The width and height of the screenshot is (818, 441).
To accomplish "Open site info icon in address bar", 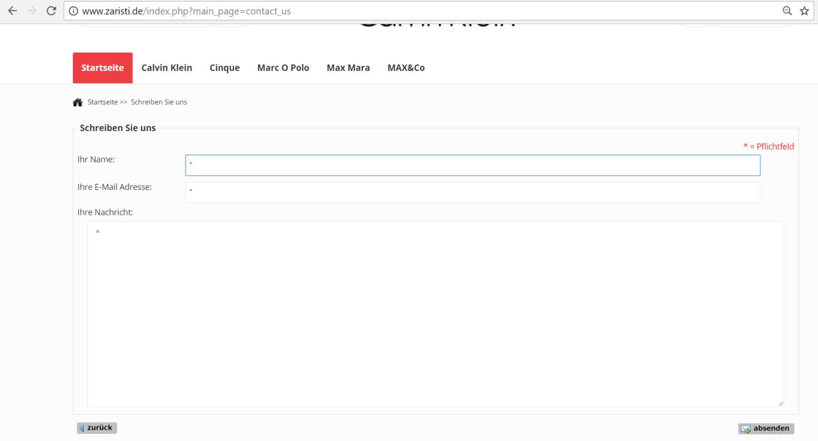I will pos(73,11).
